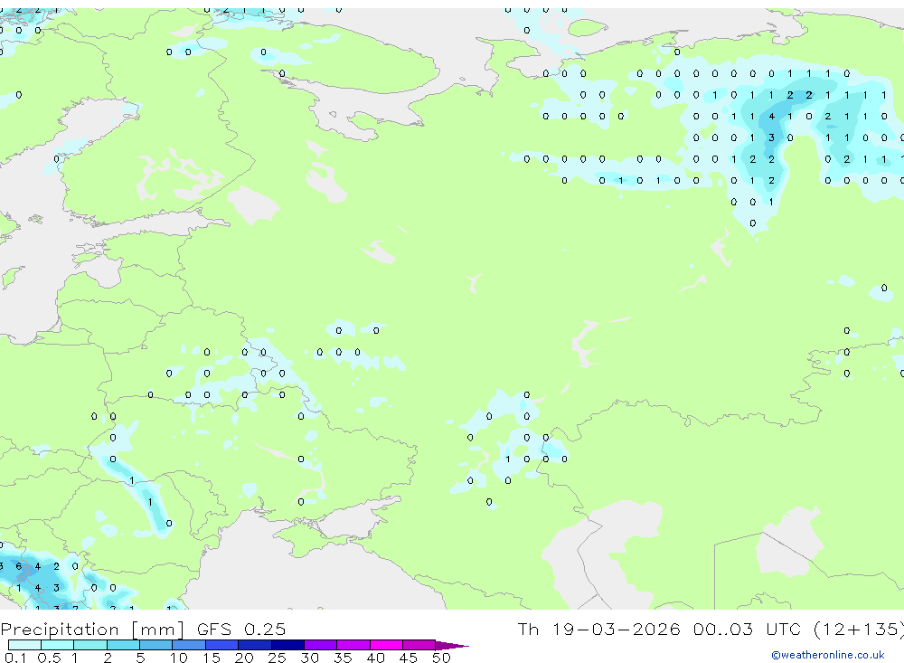The height and width of the screenshot is (663, 904).
Task: Click the '(12+135)' forecast offset text
Action: 859,630
